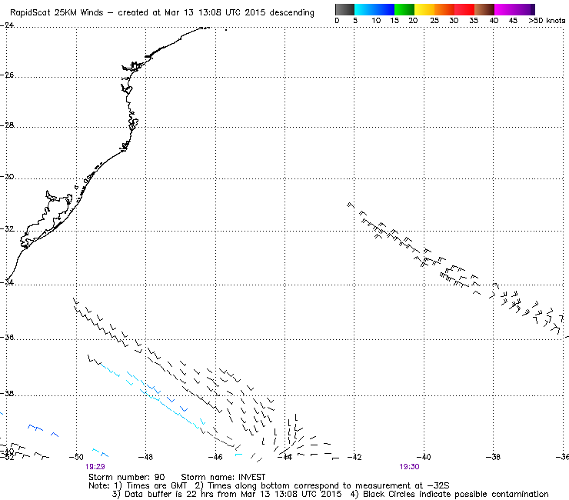Click the brown 35-40 knots color swatch

click(484, 9)
